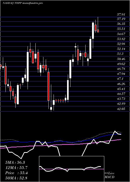Click the 43.73 price axis label
Viewport: 130px width, 182px height.
[x=121, y=99]
